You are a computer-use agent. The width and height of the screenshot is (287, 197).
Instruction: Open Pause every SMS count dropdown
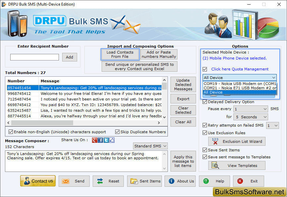point(251,109)
